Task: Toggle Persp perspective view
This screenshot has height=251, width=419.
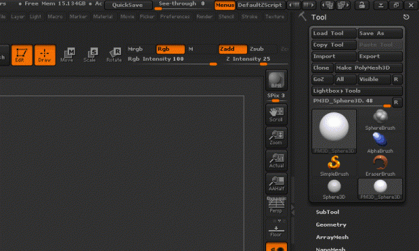Action: (x=277, y=206)
